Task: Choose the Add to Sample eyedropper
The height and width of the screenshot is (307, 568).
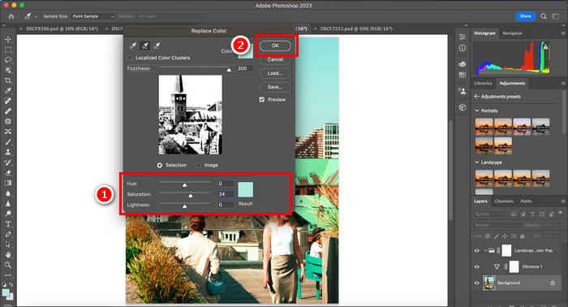Action: point(145,45)
